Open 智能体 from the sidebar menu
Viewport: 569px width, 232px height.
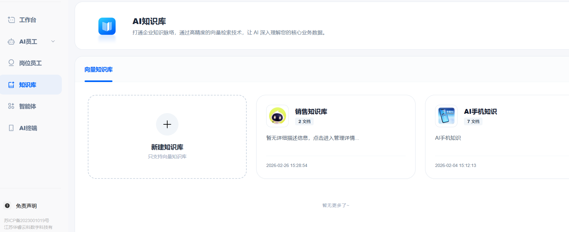pyautogui.click(x=28, y=106)
